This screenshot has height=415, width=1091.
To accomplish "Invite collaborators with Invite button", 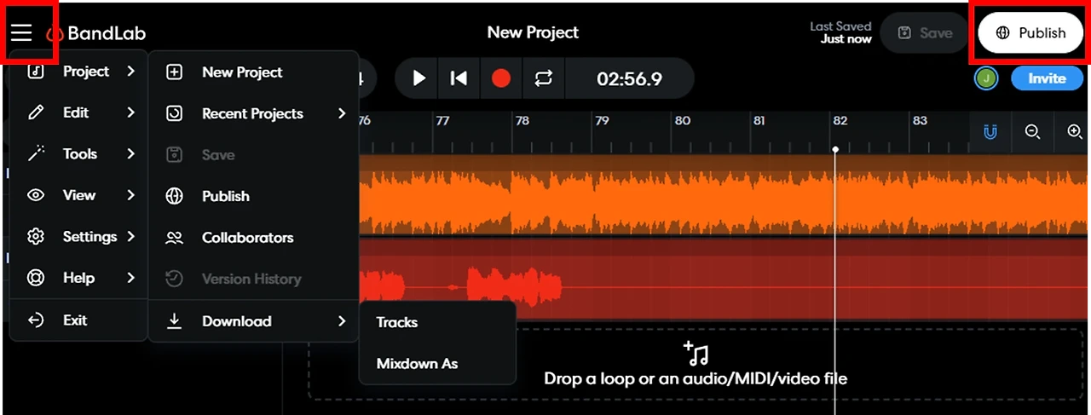I will (1047, 78).
